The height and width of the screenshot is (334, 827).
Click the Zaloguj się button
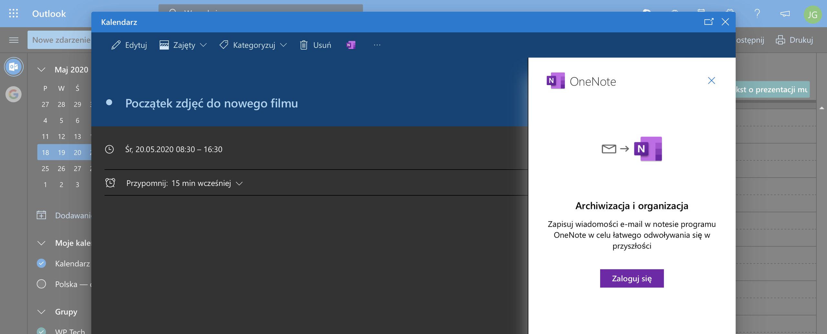pyautogui.click(x=631, y=278)
